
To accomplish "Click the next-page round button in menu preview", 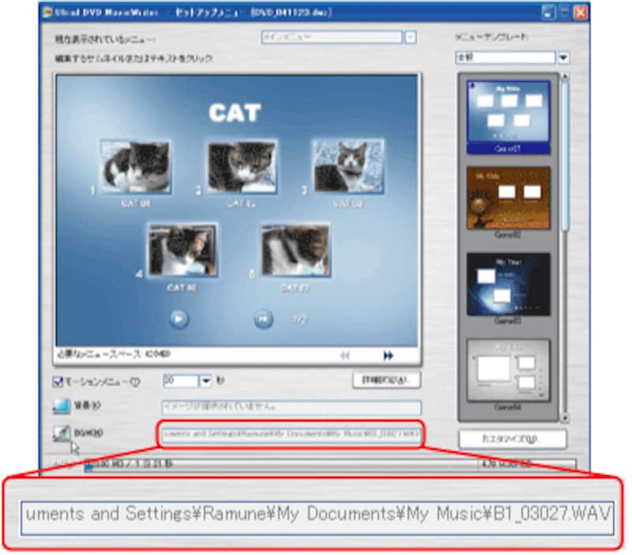I will [263, 319].
